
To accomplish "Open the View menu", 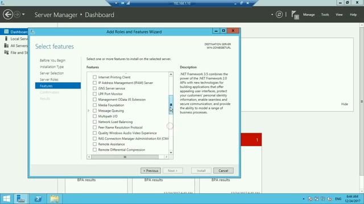I will pyautogui.click(x=339, y=15).
